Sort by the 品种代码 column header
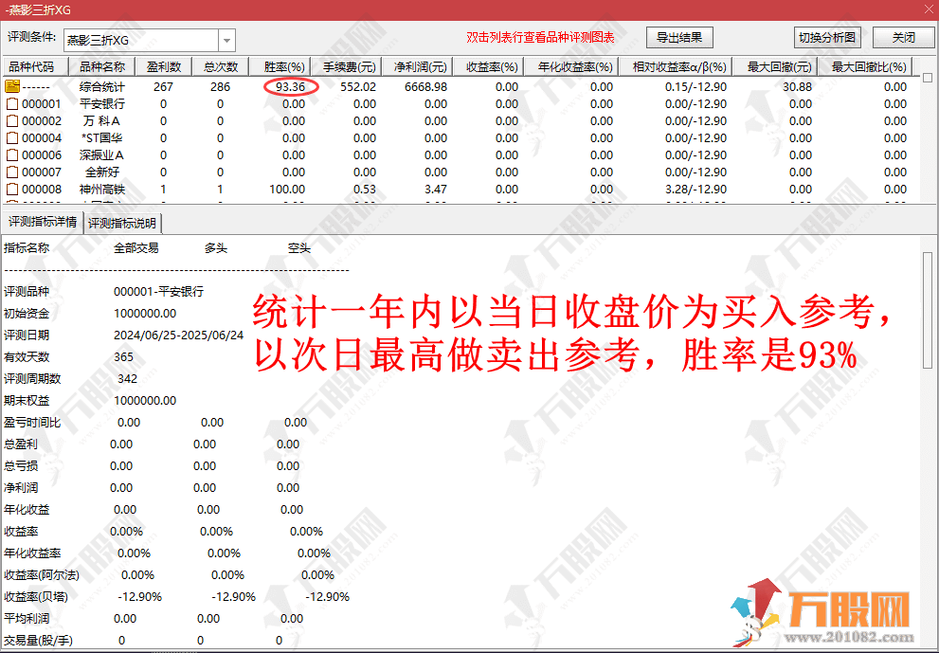939x653 pixels. [36, 66]
